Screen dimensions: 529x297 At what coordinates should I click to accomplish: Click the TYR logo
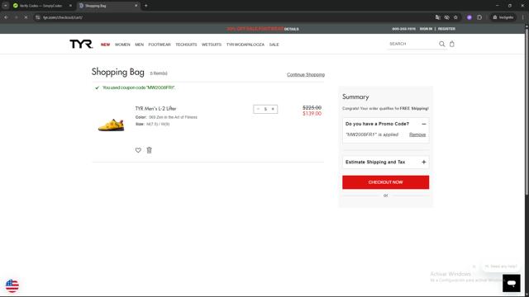point(81,44)
